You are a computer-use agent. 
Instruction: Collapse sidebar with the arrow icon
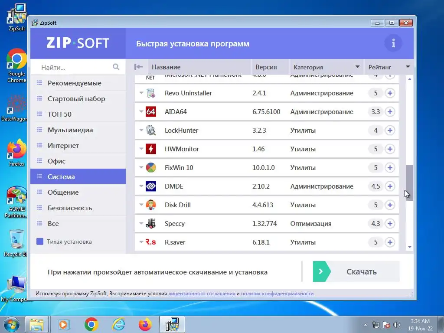pos(138,67)
